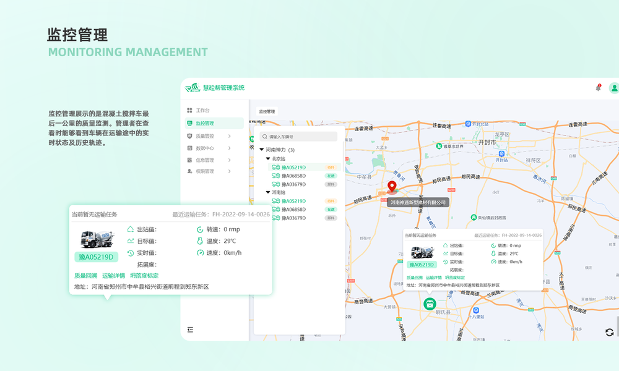This screenshot has height=371, width=619.
Task: Click the 数据中心 sidebar icon
Action: [x=189, y=148]
